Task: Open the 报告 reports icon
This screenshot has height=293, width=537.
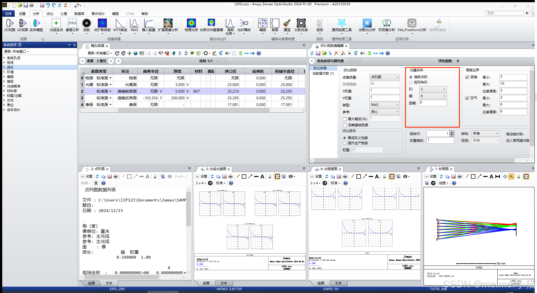Action: [x=320, y=26]
